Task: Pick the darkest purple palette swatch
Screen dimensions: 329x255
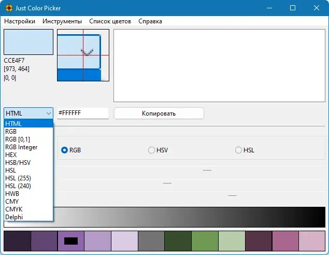Action: click(18, 241)
